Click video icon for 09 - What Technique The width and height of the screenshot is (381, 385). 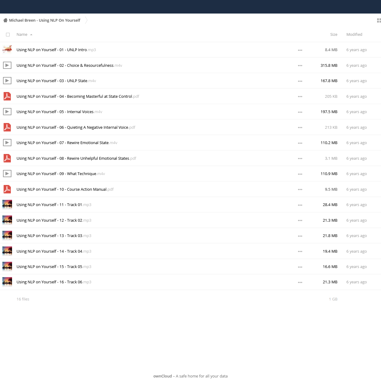pos(7,174)
